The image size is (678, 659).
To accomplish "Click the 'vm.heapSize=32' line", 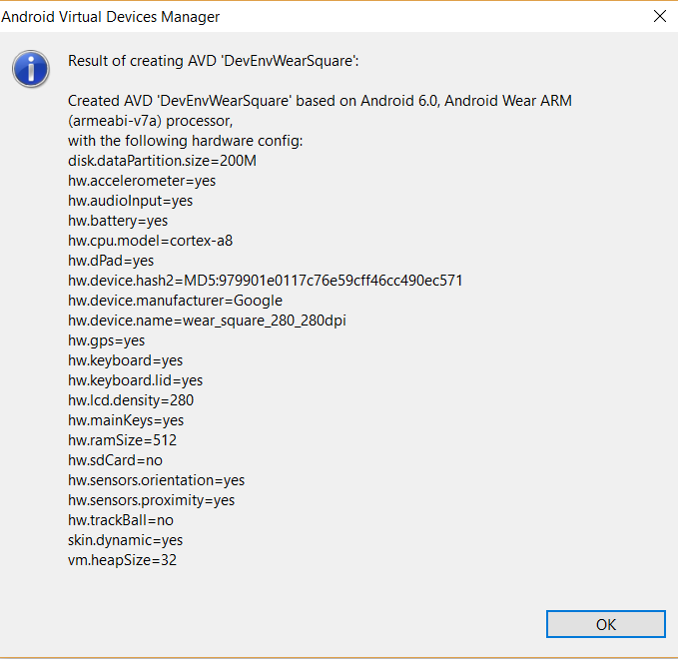I will click(123, 560).
